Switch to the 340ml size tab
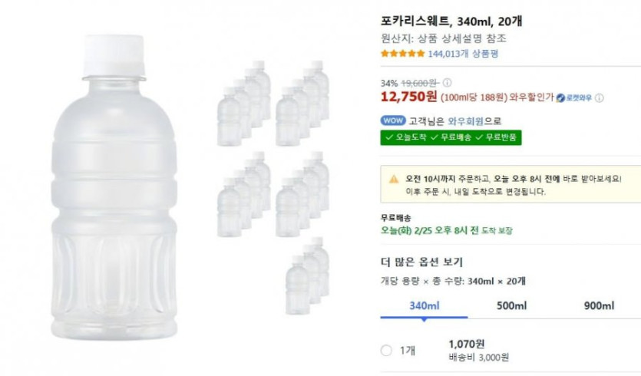The image size is (641, 376). coord(424,305)
